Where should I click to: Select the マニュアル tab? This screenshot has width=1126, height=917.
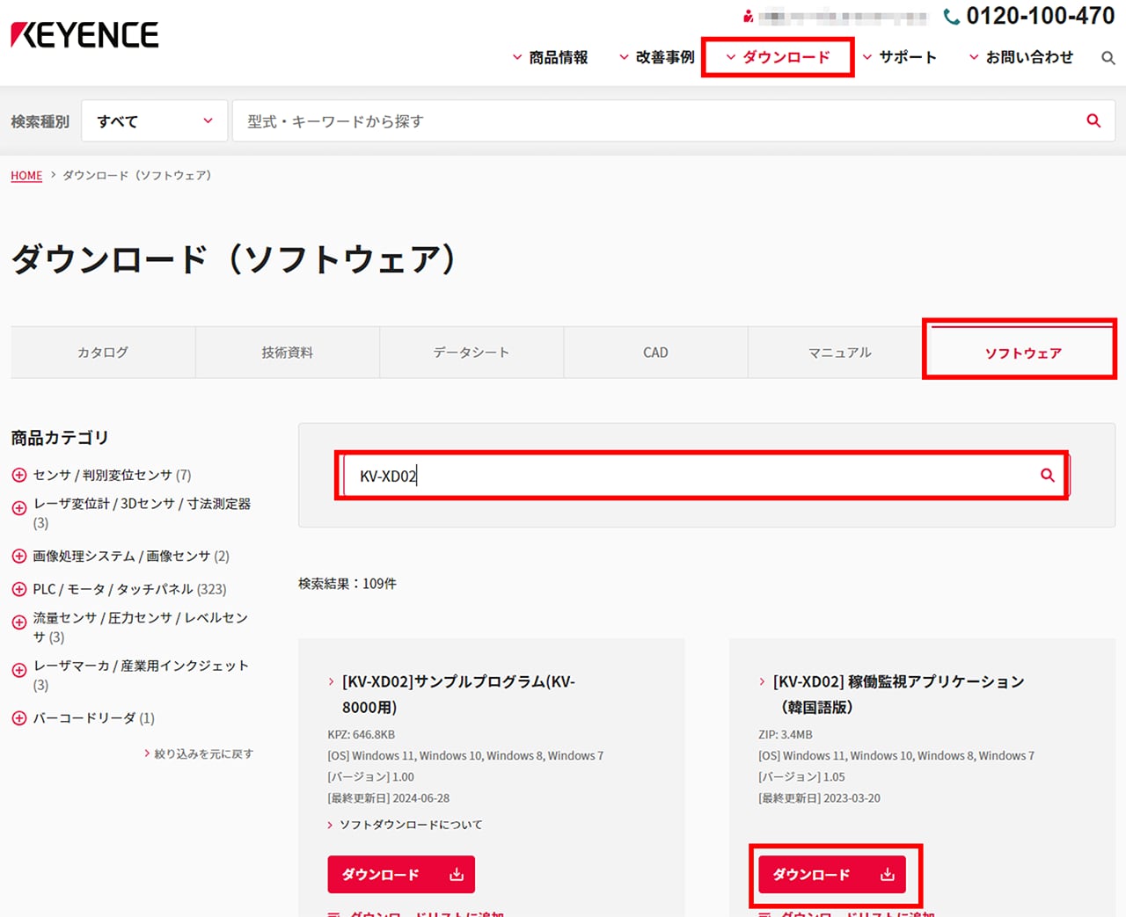coord(839,353)
